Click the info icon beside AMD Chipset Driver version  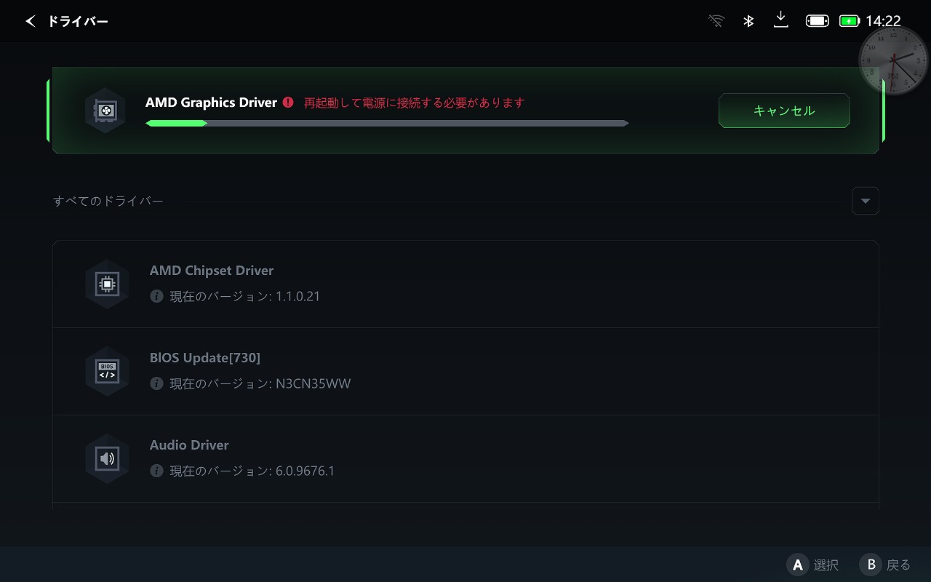click(x=156, y=296)
